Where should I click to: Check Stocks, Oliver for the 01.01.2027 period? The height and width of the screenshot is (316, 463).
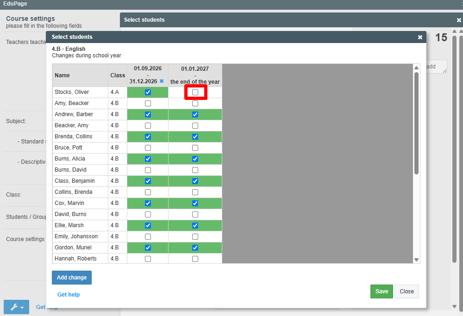point(195,93)
